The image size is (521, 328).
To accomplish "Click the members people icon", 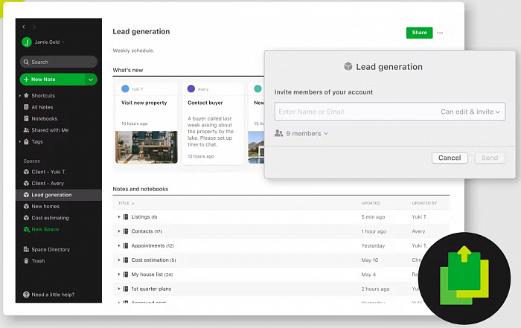I will click(279, 133).
